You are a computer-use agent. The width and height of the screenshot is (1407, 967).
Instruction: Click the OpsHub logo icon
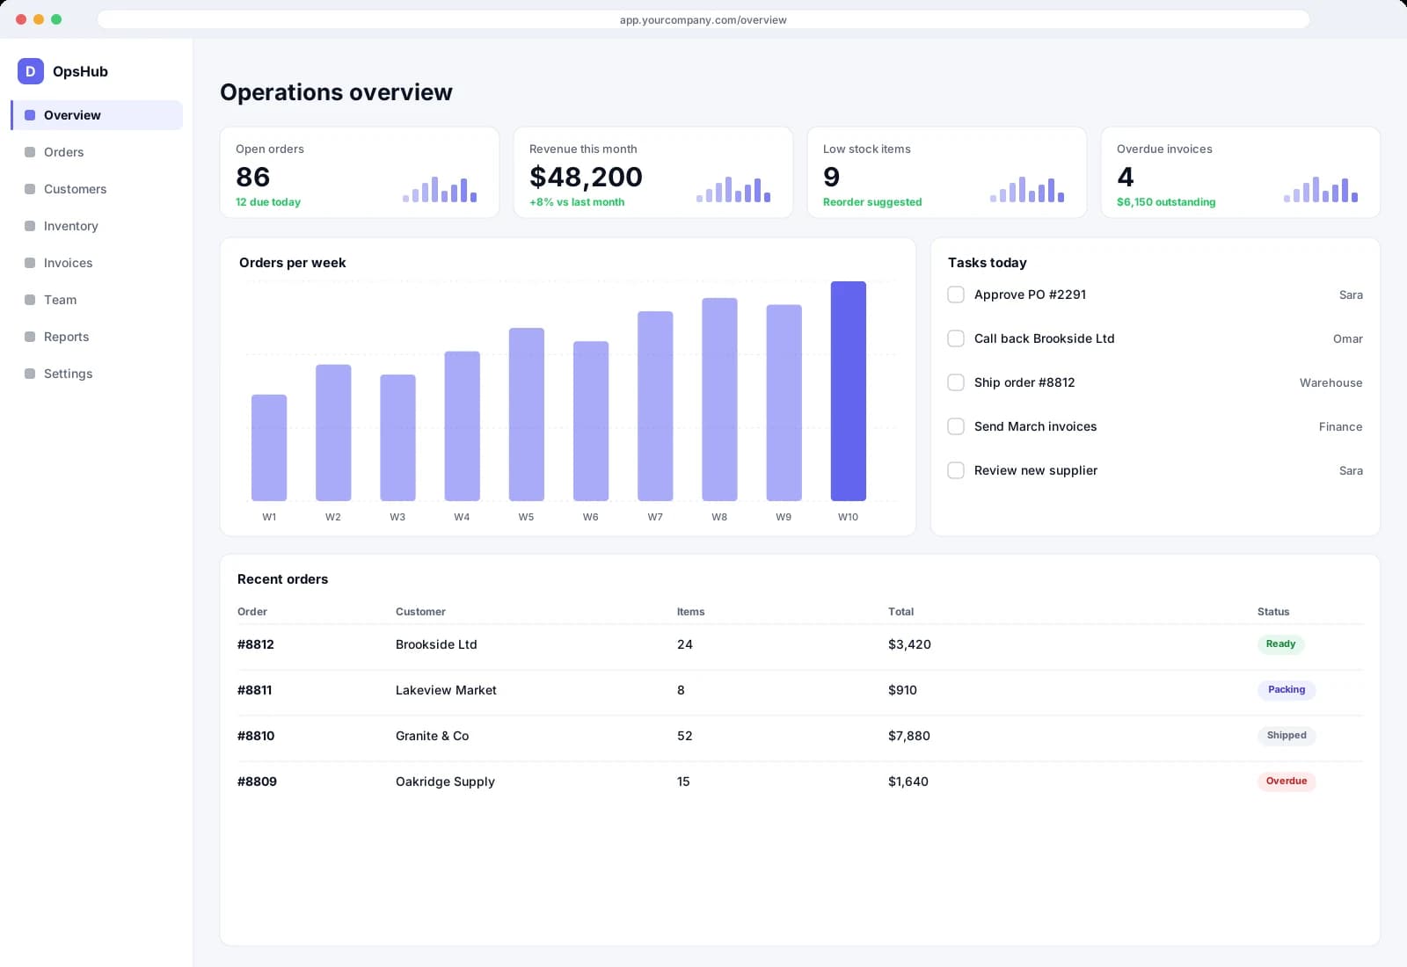pyautogui.click(x=31, y=71)
